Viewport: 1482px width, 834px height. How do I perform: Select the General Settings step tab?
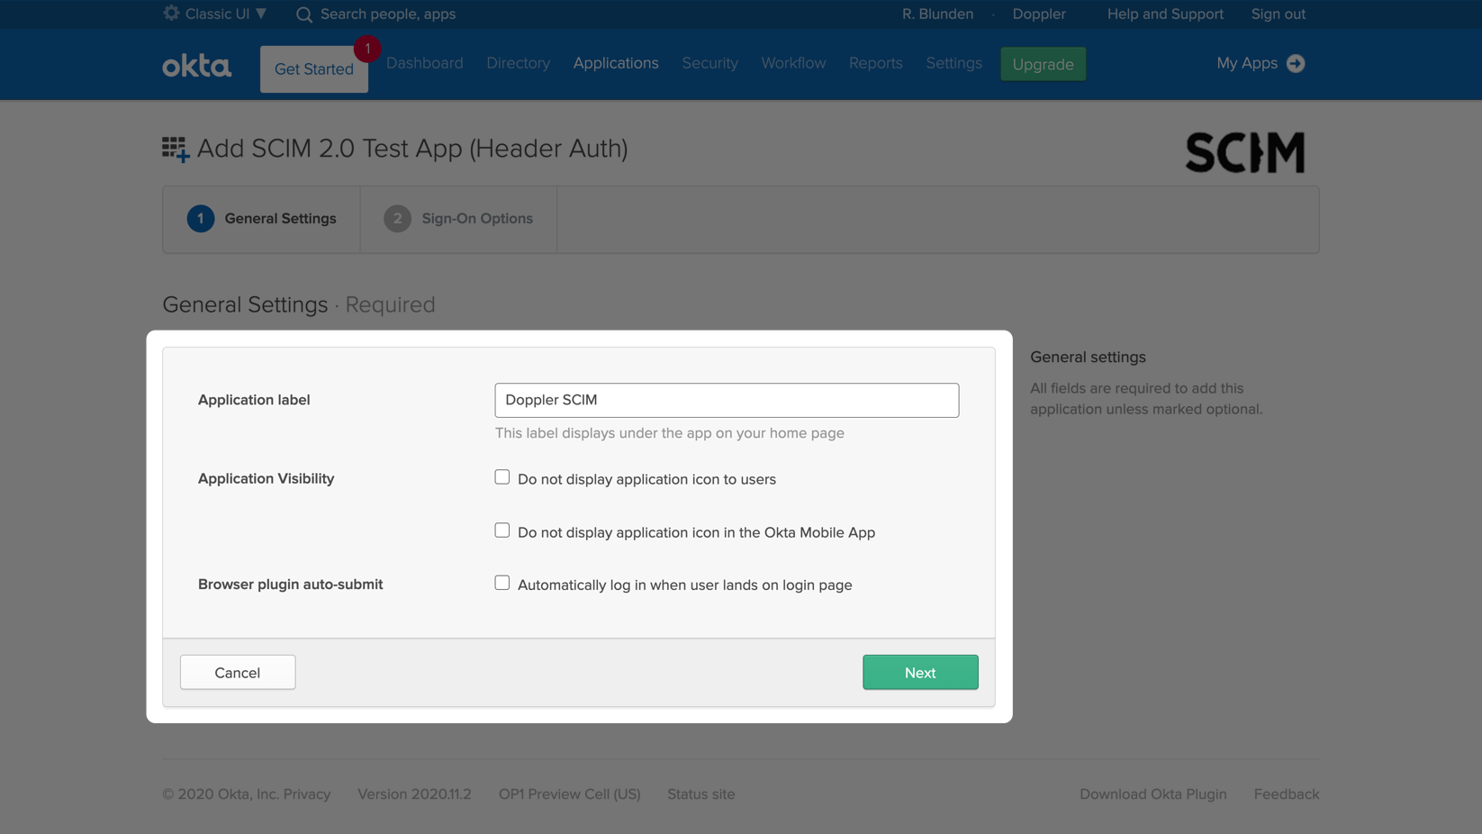click(x=261, y=219)
